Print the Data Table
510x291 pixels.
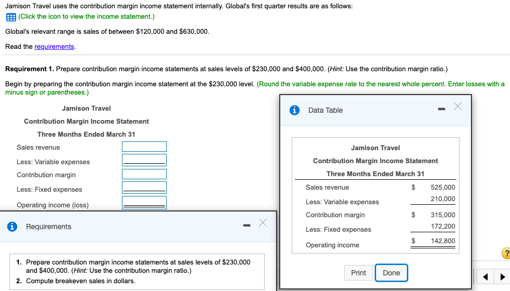pos(358,273)
